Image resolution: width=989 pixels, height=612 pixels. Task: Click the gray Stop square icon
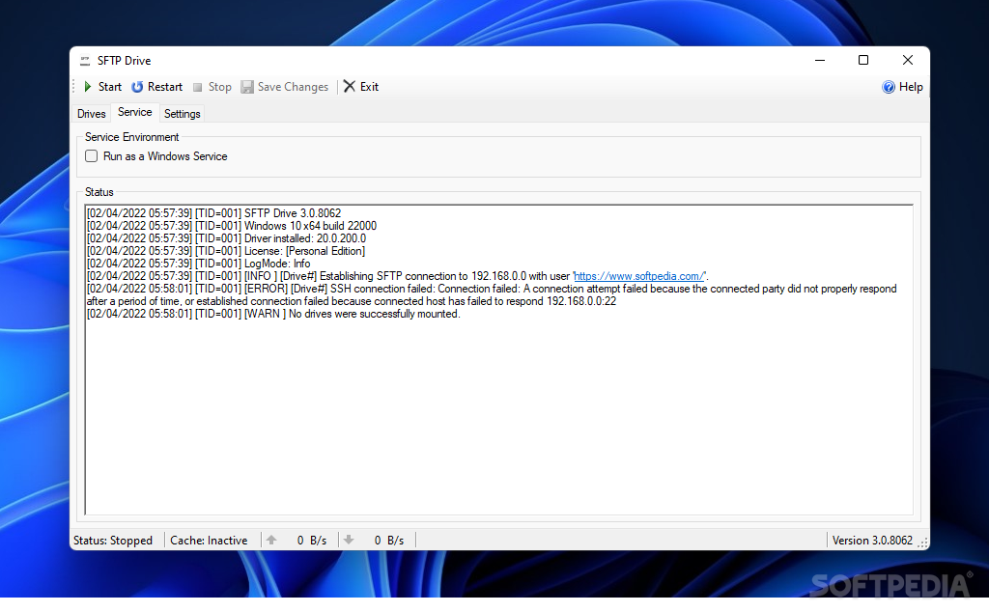[x=197, y=87]
